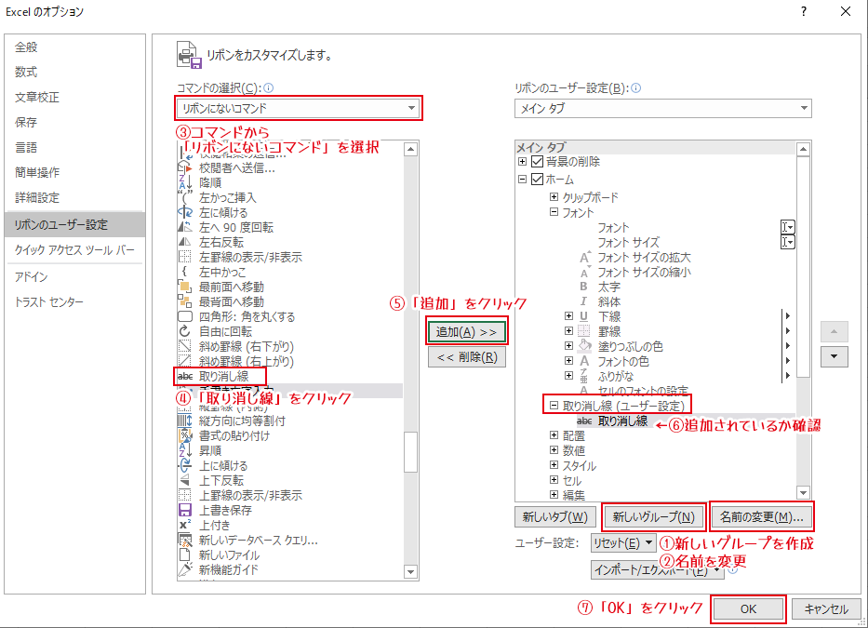This screenshot has width=868, height=628.
Task: Click the 最前面へ移動 bring-to-front icon
Action: 185,287
